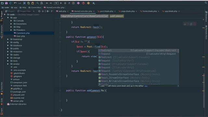208x117 pixels.
Task: Click addCommnet editor breadcrumb
Action: (117, 16)
